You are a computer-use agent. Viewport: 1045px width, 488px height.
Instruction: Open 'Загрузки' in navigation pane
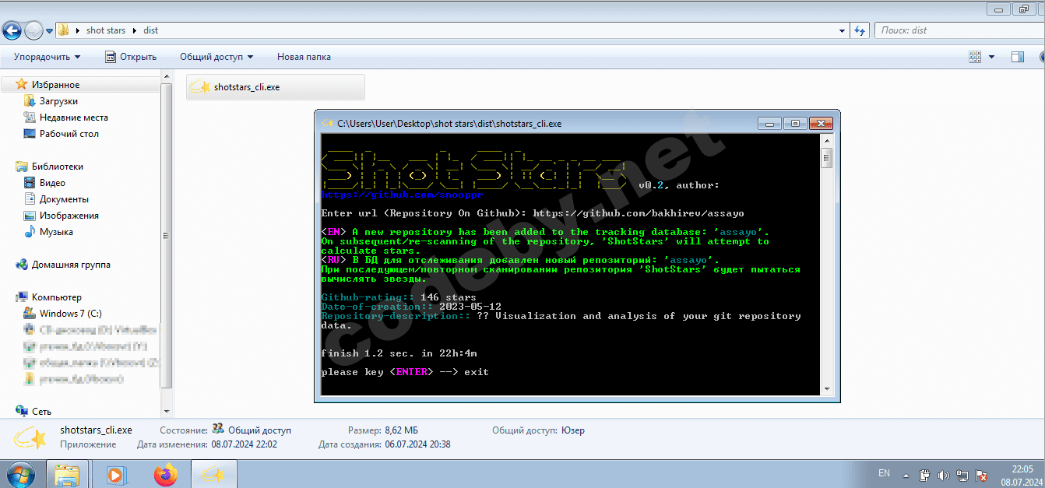[x=58, y=101]
